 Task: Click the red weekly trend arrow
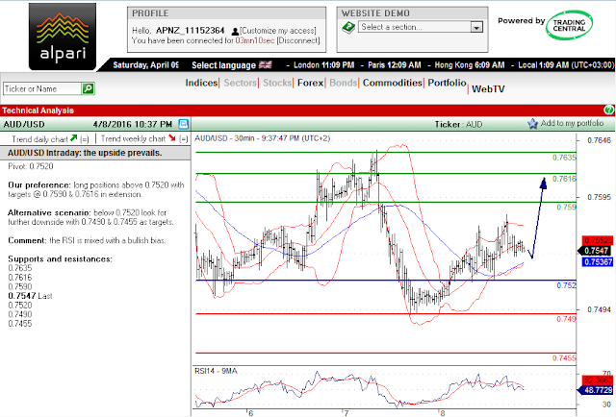(172, 138)
